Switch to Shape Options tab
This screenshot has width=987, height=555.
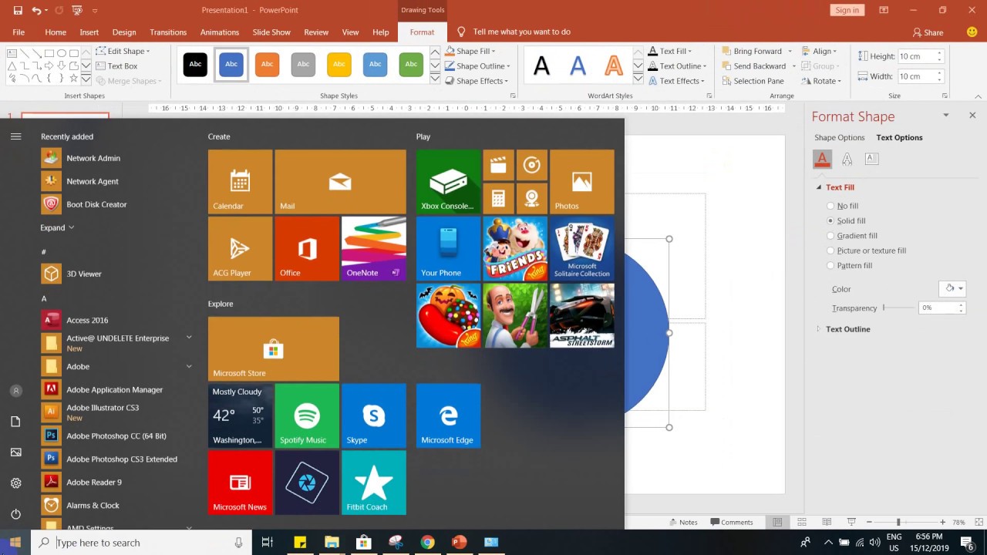(840, 137)
